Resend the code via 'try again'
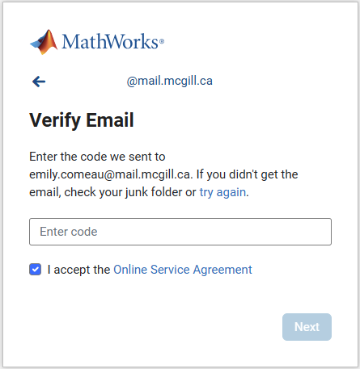Image resolution: width=360 pixels, height=369 pixels. pos(222,192)
